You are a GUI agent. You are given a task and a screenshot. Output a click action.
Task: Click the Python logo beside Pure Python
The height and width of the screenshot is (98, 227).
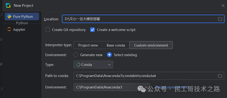tap(9, 17)
